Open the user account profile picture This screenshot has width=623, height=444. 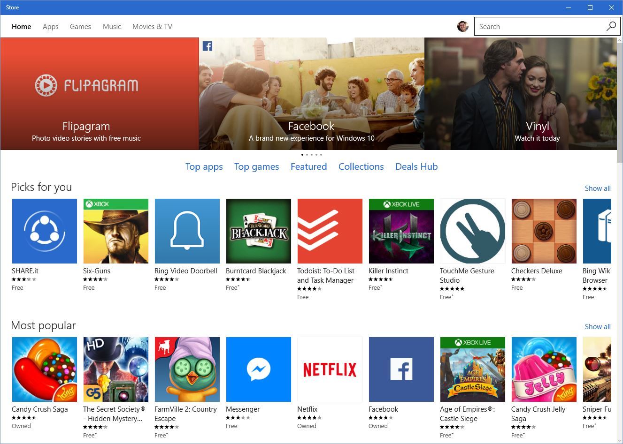pyautogui.click(x=462, y=26)
